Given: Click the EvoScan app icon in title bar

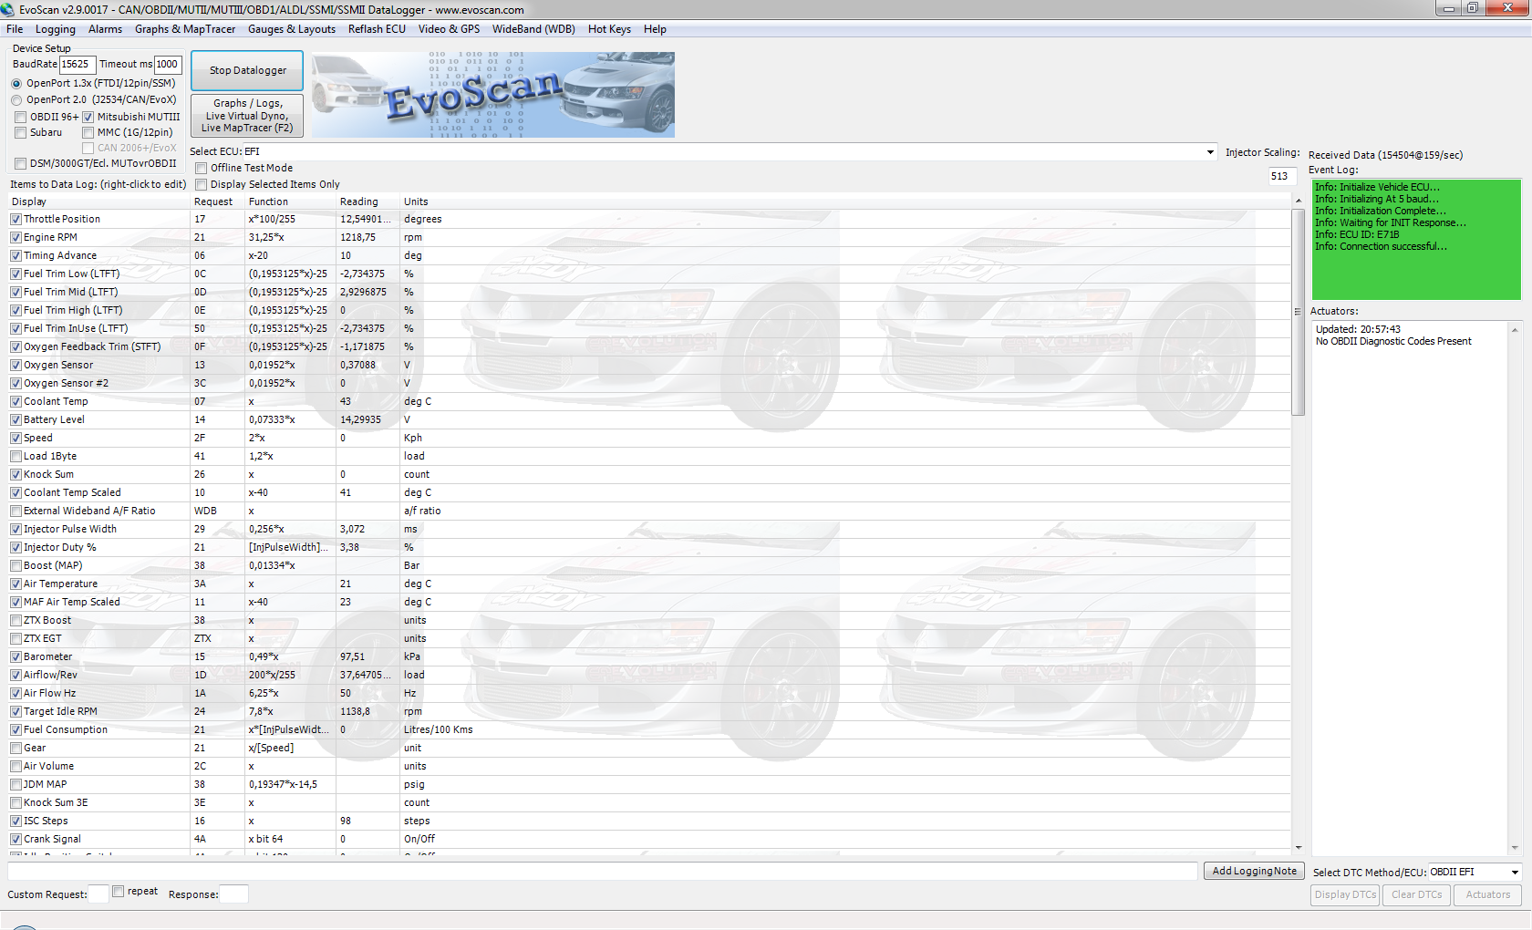Looking at the screenshot, I should (x=9, y=9).
